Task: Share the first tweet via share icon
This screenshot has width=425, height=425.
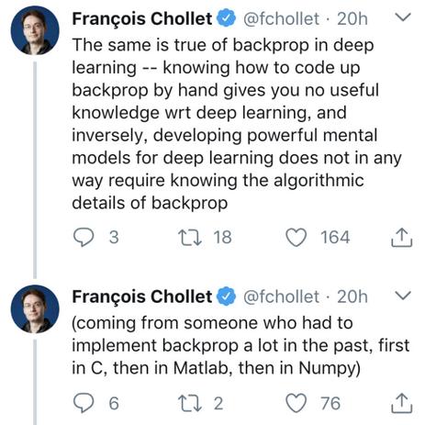Action: click(402, 238)
